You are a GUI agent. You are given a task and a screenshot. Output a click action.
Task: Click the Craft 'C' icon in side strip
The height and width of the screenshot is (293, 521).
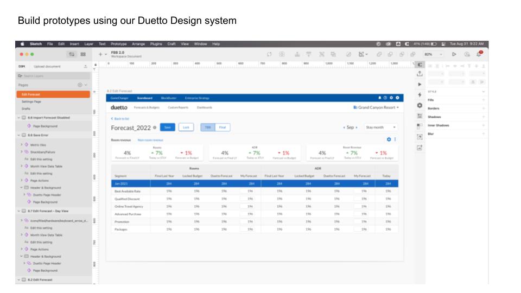click(x=420, y=64)
